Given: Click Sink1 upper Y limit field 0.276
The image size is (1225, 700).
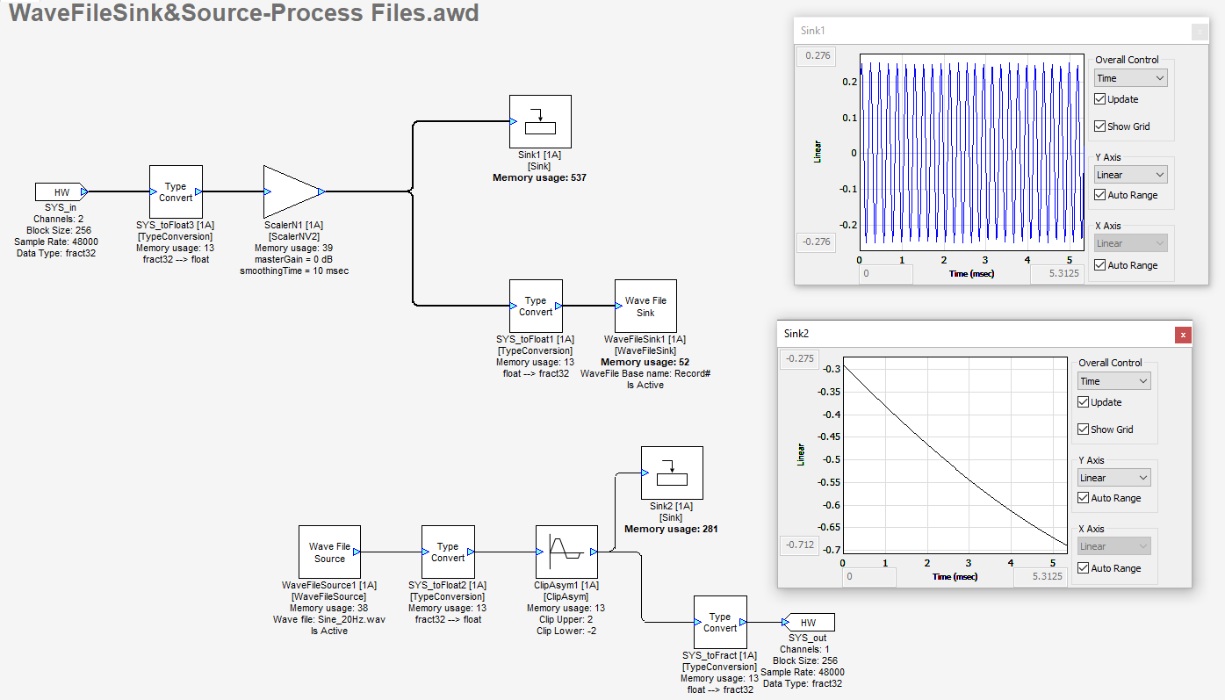Looking at the screenshot, I should [817, 55].
